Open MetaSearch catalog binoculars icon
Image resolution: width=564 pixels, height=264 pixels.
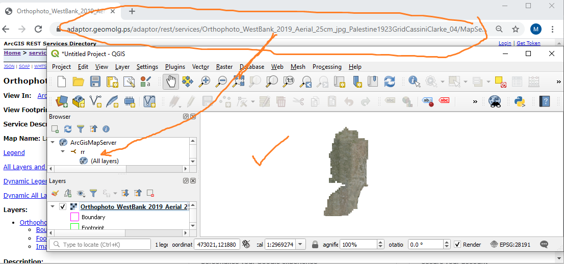pos(495,101)
